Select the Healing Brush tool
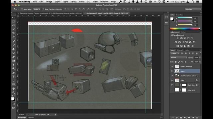The width and height of the screenshot is (213, 119). pyautogui.click(x=13, y=41)
